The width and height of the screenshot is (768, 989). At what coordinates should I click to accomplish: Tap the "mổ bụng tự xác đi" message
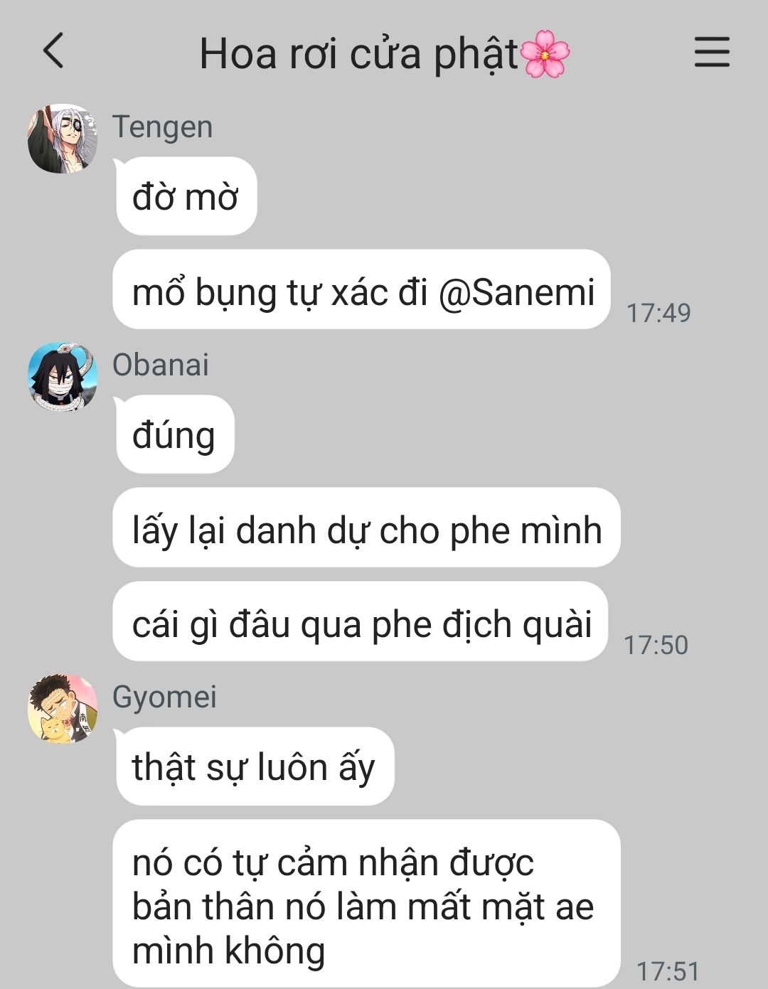[x=361, y=289]
